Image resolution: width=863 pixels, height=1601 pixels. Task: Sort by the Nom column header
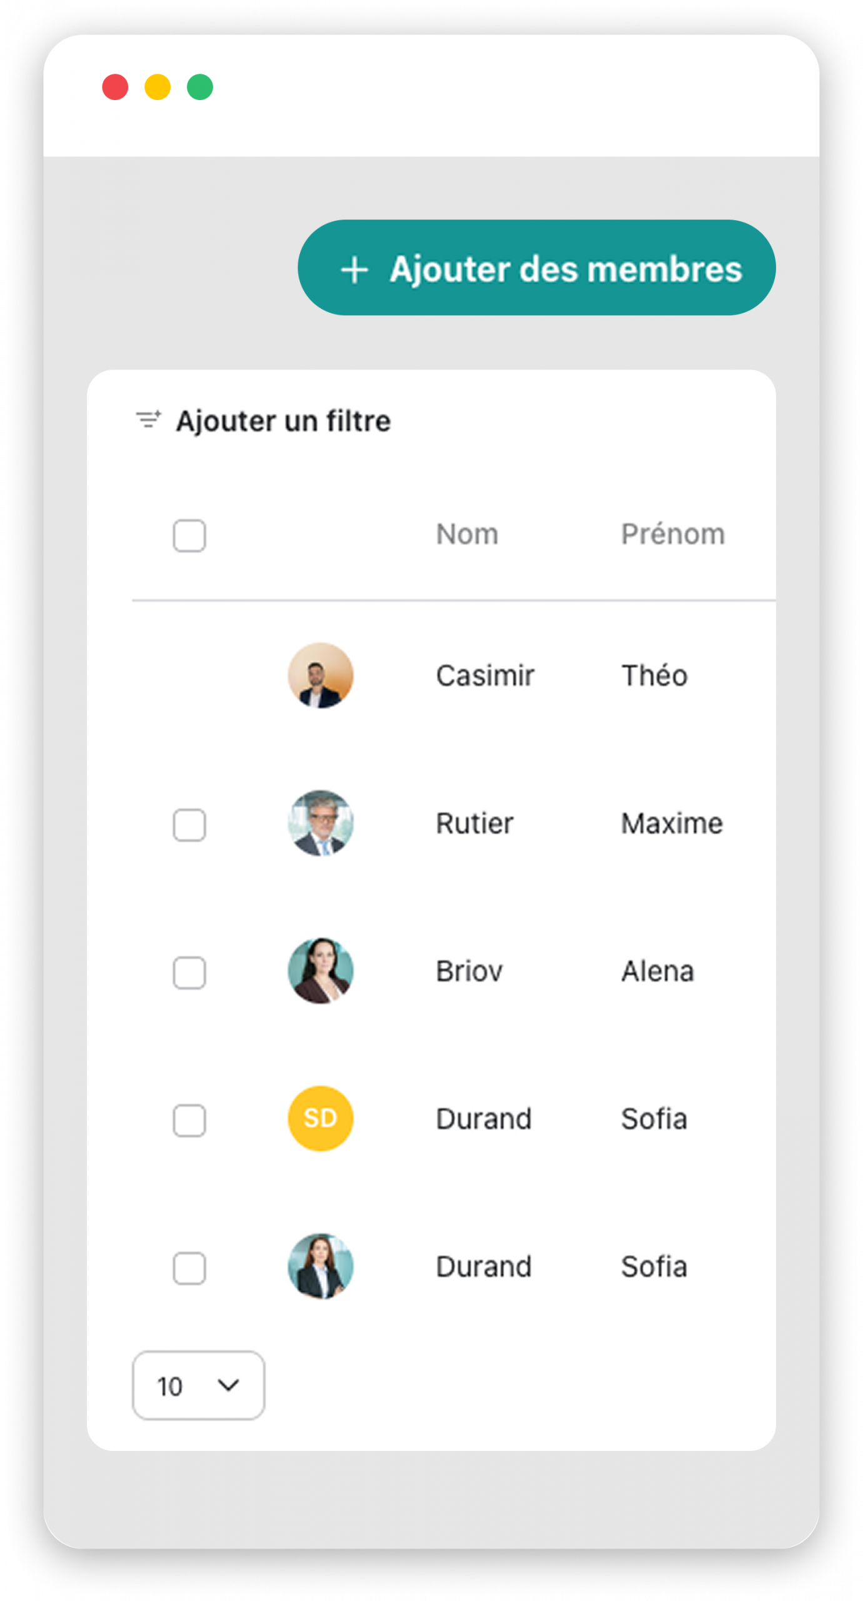467,535
